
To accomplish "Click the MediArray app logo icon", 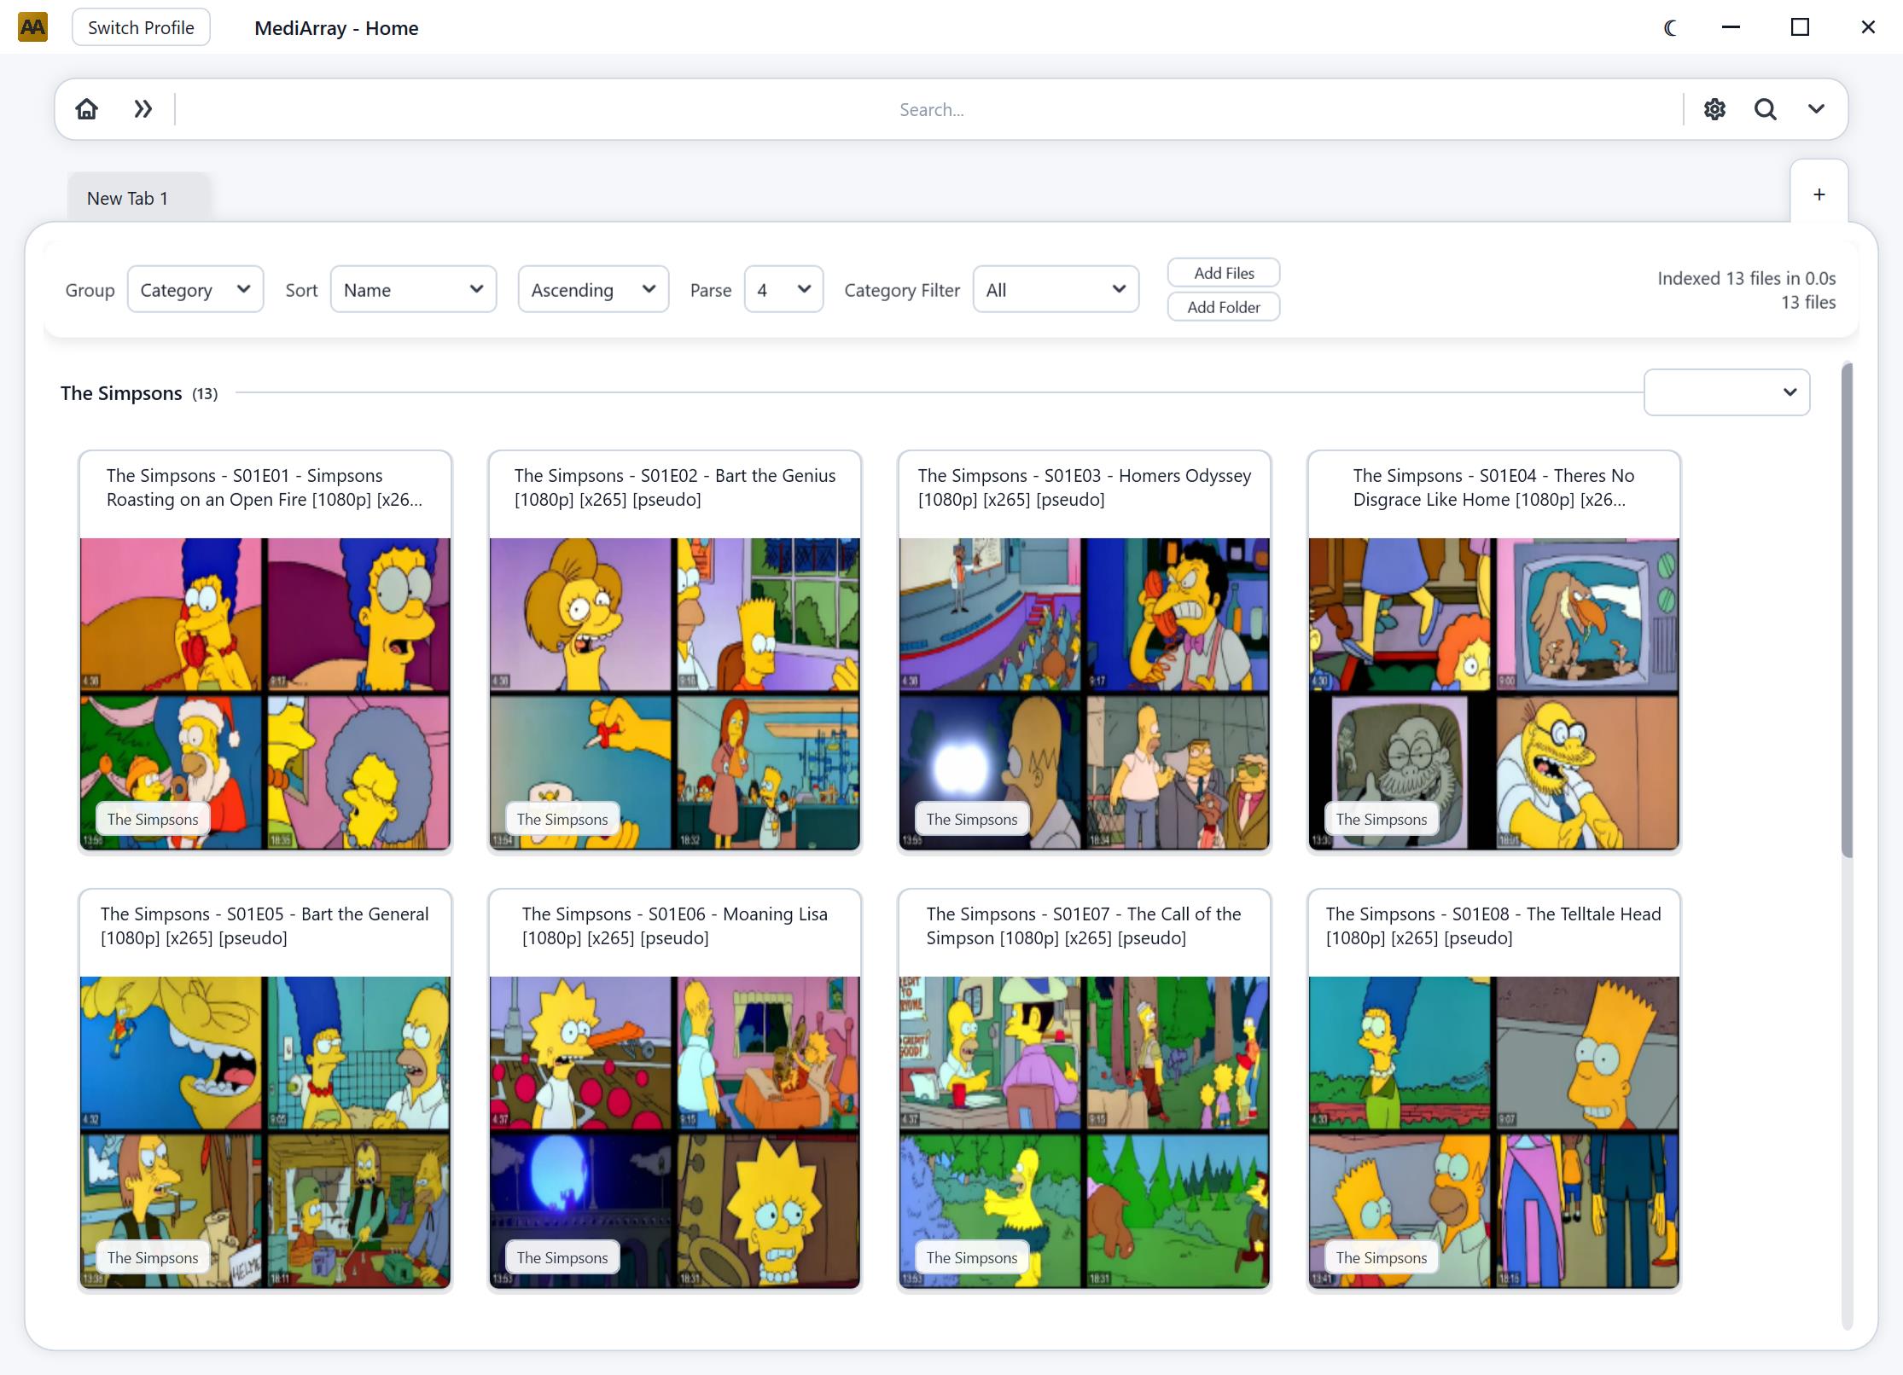I will [32, 27].
